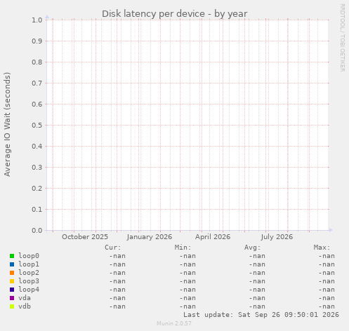Screen dimensions: 349x331
Task: Click the loop2 Min '-nan' value
Action: pos(187,273)
